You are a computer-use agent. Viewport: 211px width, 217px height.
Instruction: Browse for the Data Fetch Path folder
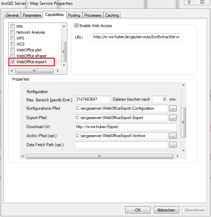[x=173, y=145]
